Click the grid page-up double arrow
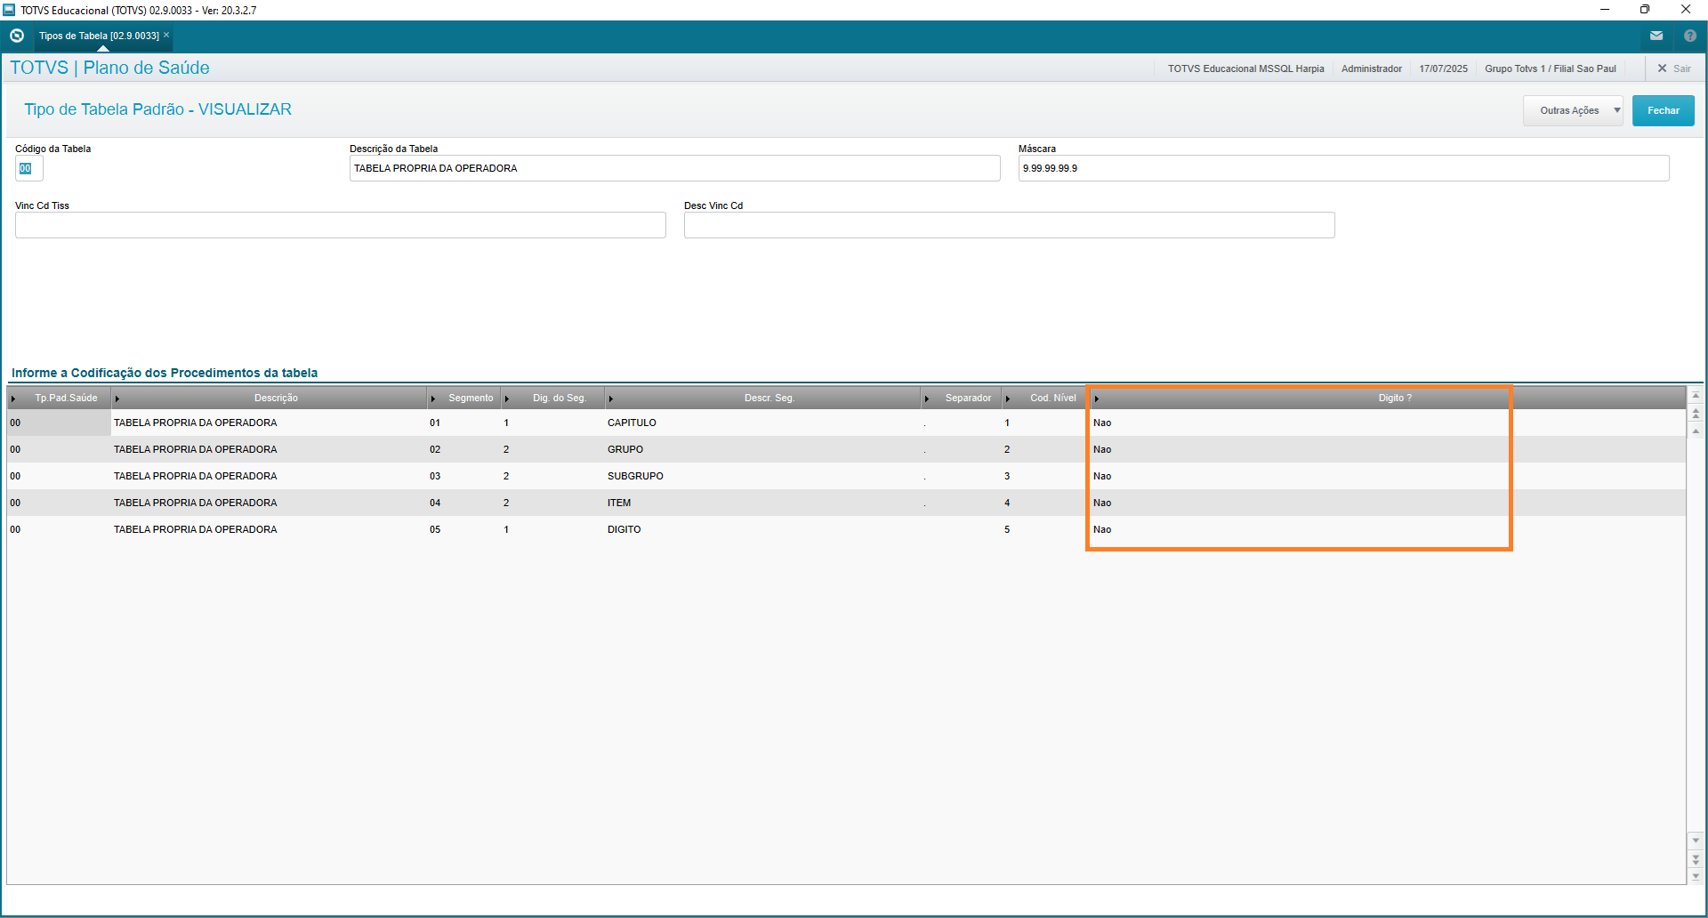 pos(1696,414)
